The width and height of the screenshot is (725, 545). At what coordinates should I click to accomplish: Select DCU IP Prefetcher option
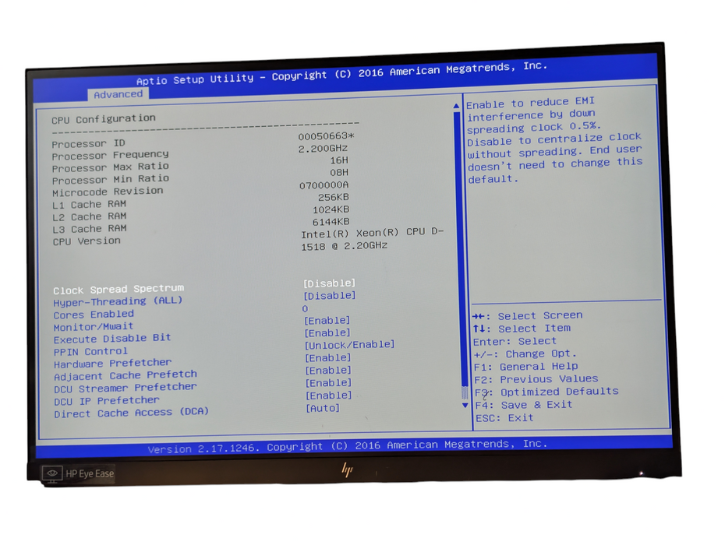(x=106, y=400)
